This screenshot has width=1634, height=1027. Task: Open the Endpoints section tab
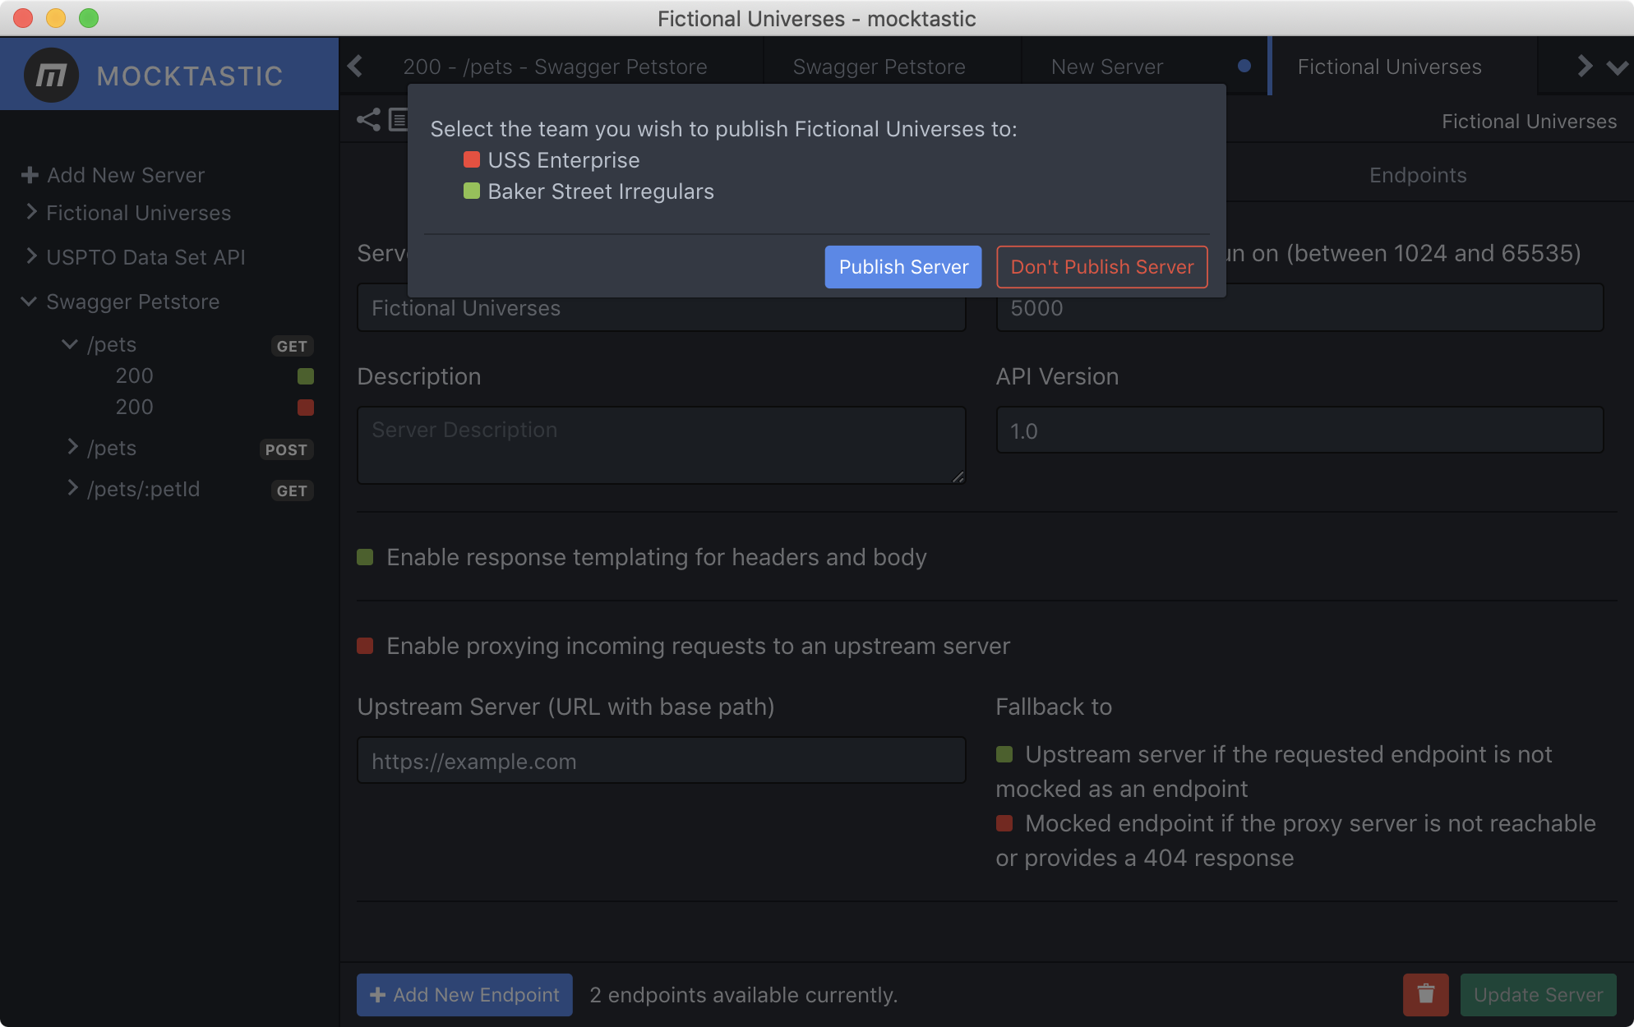pos(1418,175)
